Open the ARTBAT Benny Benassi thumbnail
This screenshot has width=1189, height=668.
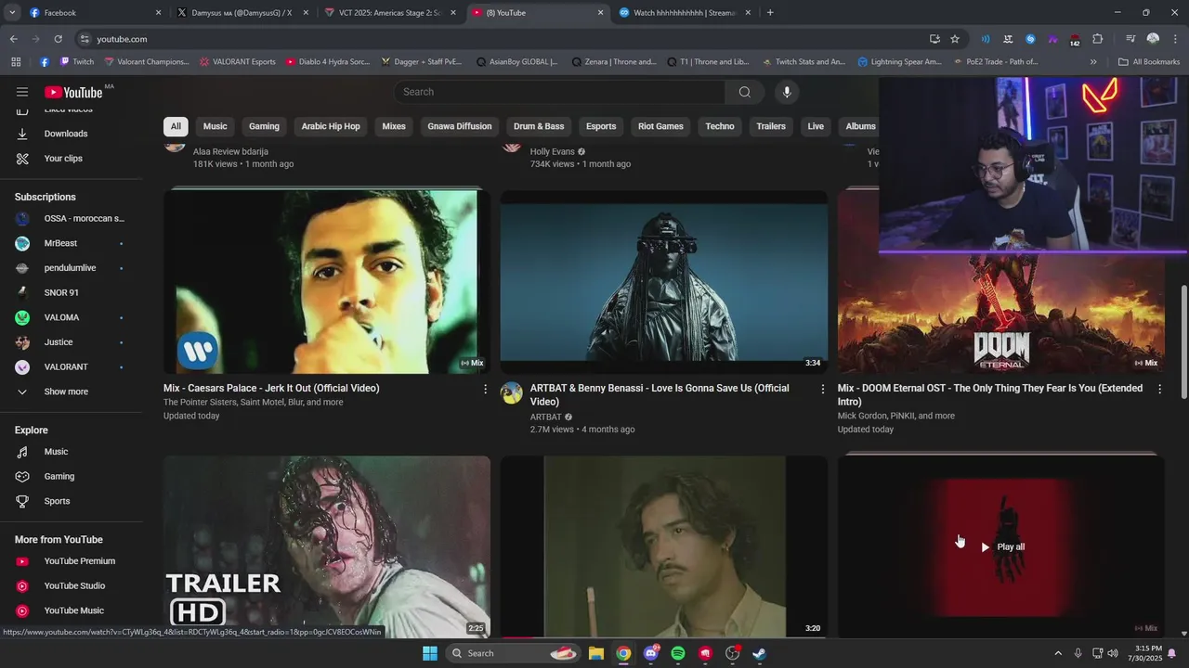664,282
